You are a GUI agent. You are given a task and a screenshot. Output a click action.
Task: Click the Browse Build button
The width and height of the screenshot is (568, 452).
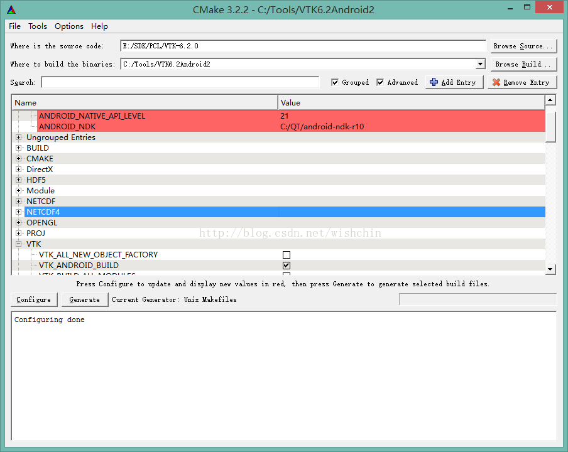pos(523,64)
